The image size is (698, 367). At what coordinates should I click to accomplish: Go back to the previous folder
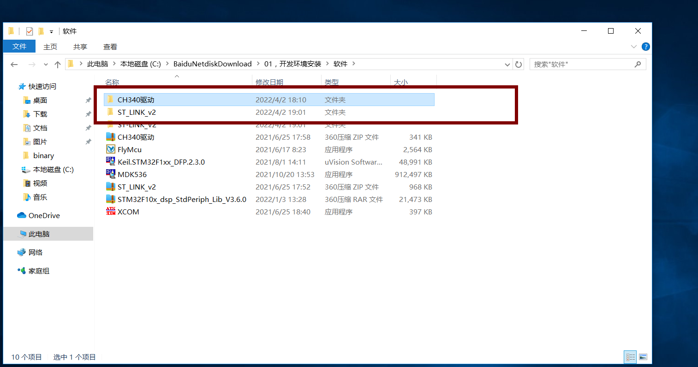pyautogui.click(x=14, y=65)
